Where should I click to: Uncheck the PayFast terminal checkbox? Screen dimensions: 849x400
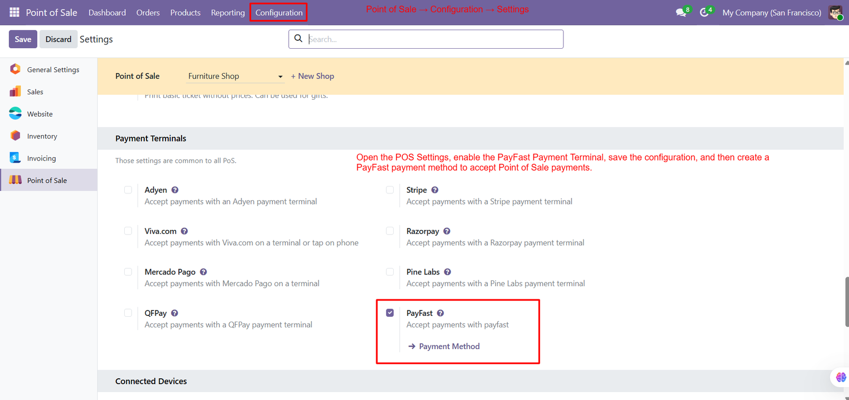click(390, 313)
